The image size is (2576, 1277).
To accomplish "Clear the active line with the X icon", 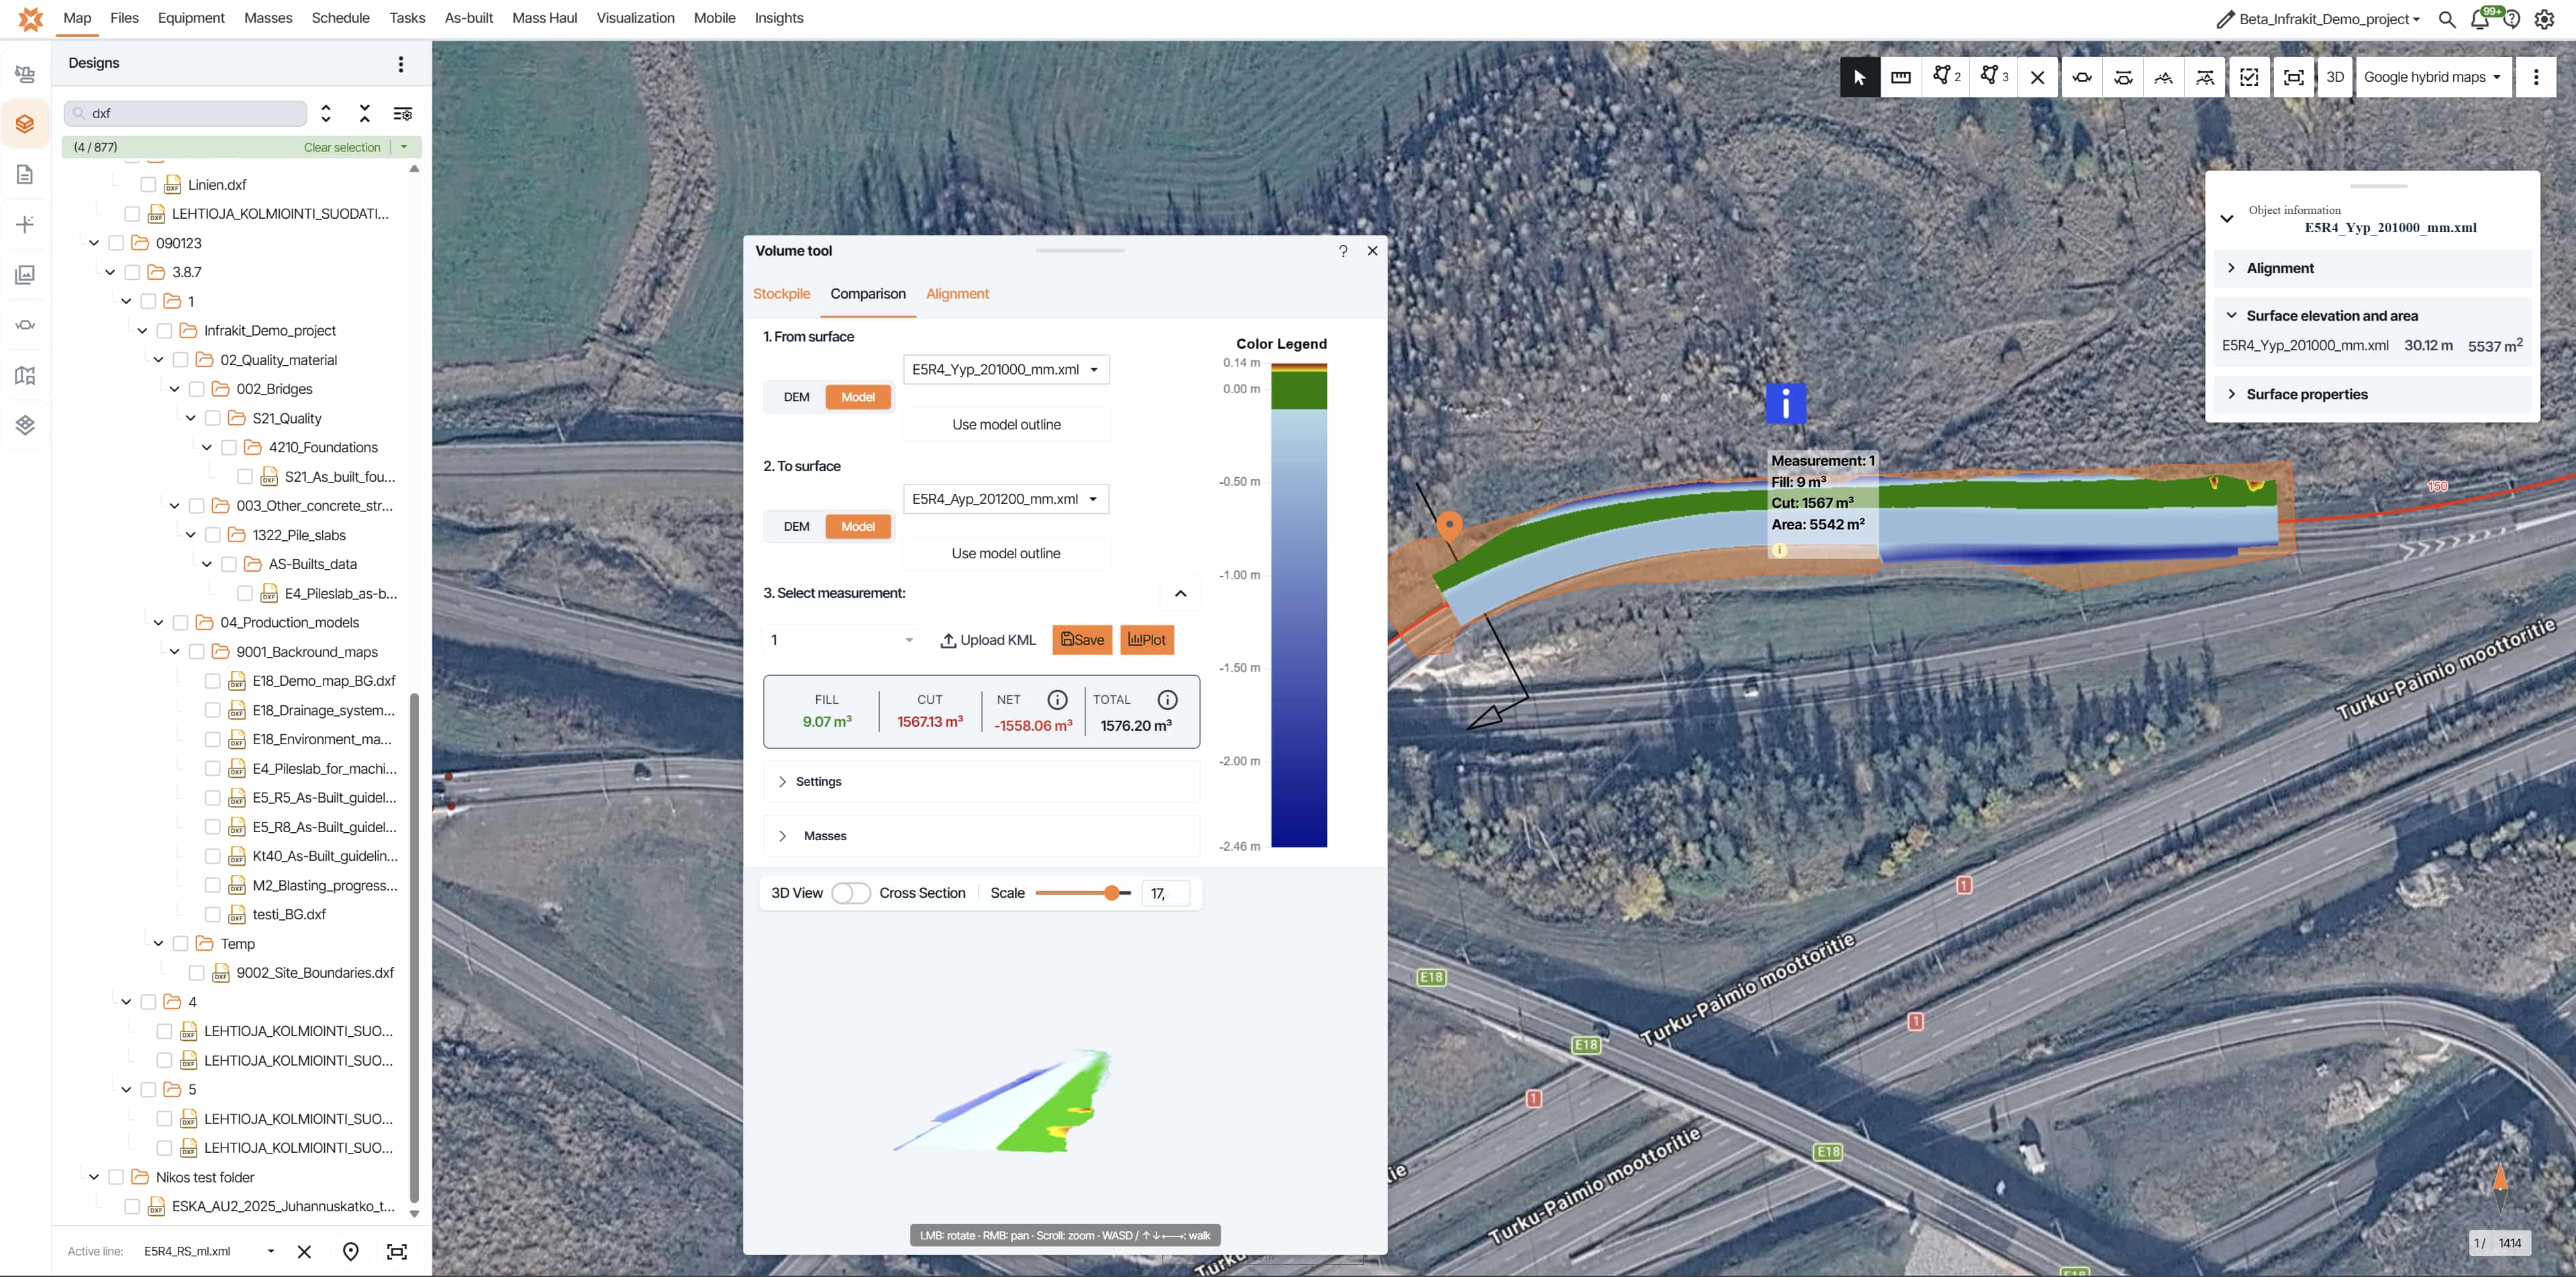I will click(x=305, y=1251).
